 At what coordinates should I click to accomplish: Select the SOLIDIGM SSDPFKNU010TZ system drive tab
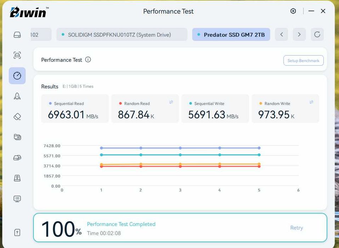(122, 34)
